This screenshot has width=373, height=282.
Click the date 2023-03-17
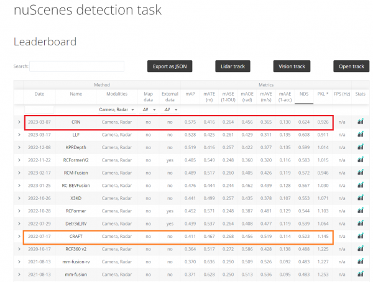[x=40, y=135]
